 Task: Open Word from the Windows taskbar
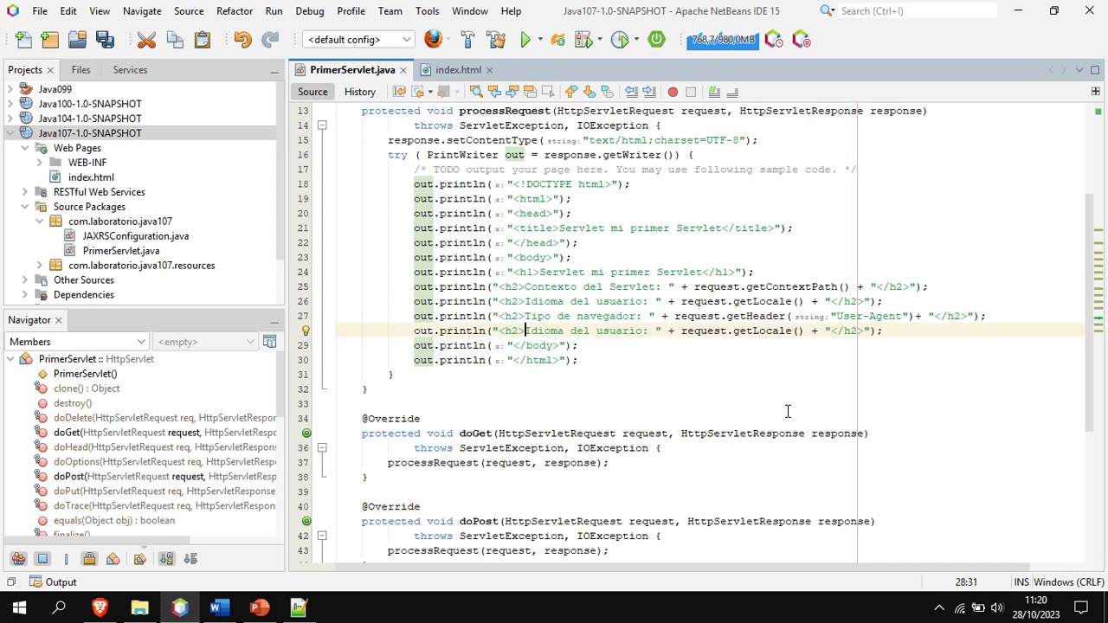219,607
